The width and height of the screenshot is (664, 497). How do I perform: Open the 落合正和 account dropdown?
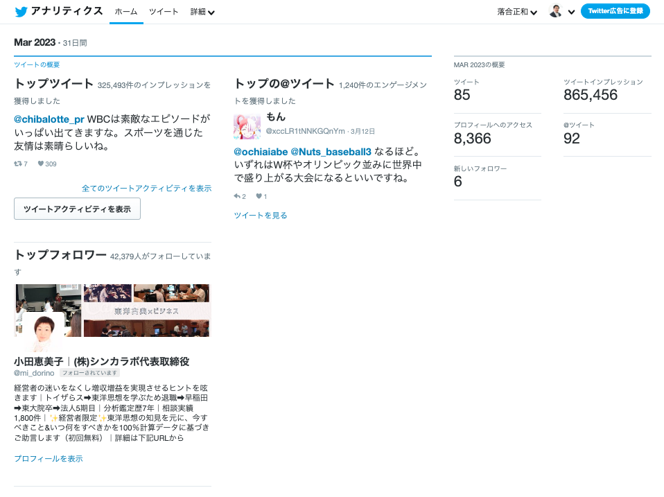(517, 12)
